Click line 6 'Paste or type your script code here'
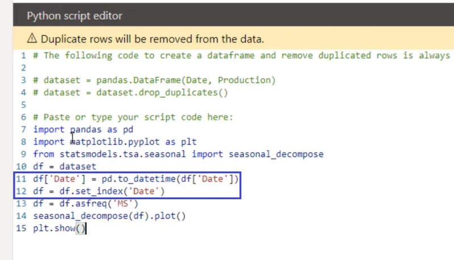Viewport: 454px width, 260px height. click(133, 117)
